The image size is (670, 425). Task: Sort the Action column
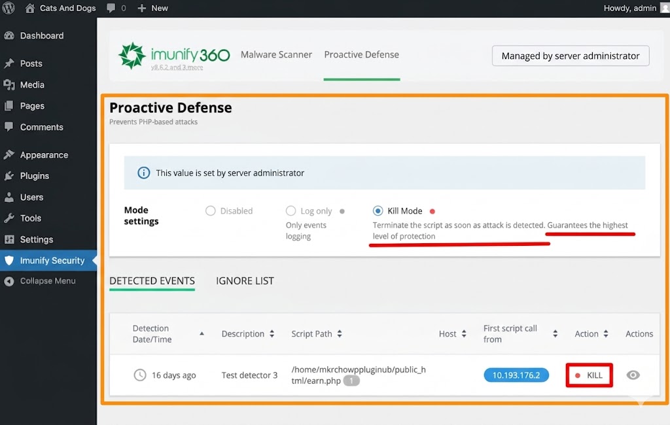[606, 334]
